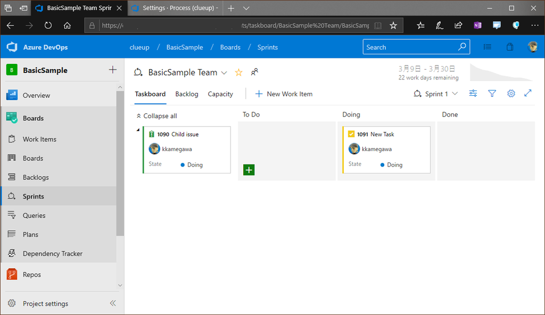Open the 1091 New Task title
This screenshot has height=315, width=545.
pyautogui.click(x=382, y=134)
